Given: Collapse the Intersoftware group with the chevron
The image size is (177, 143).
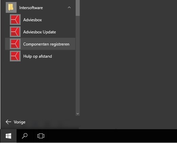Looking at the screenshot, I should point(69,7).
